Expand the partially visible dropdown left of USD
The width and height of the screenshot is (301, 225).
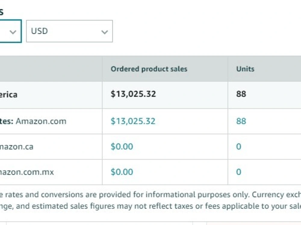[x=11, y=31]
